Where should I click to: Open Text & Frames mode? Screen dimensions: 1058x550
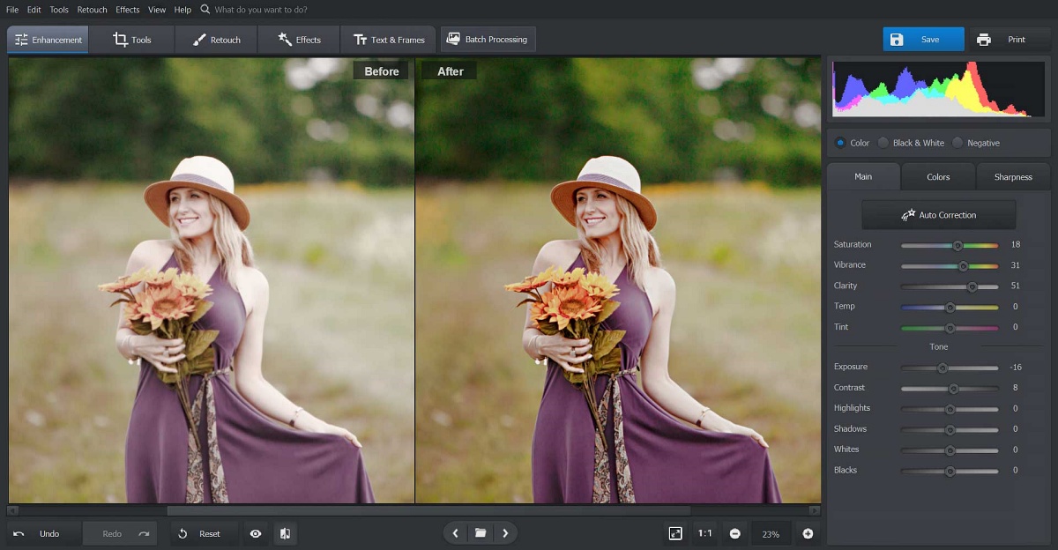[x=388, y=39]
